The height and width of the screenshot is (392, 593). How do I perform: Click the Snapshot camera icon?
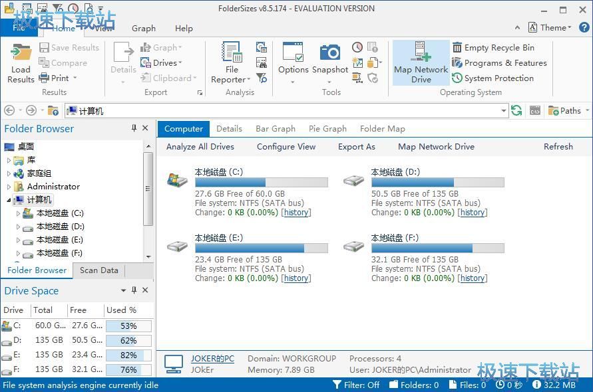330,53
